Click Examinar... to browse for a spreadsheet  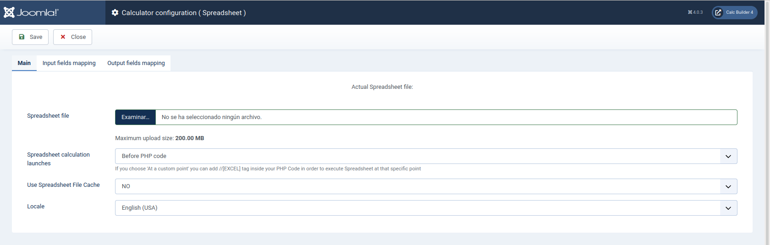pos(135,117)
